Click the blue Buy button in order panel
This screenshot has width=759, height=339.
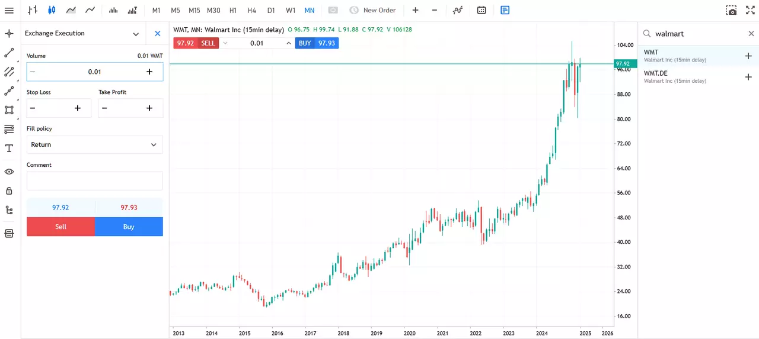click(x=129, y=227)
